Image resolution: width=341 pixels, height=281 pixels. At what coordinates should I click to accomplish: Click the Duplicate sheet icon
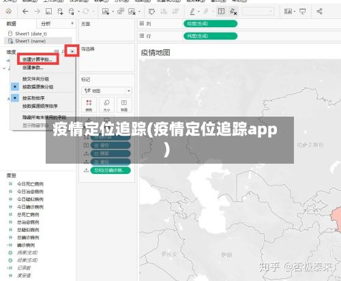pyautogui.click(x=121, y=11)
